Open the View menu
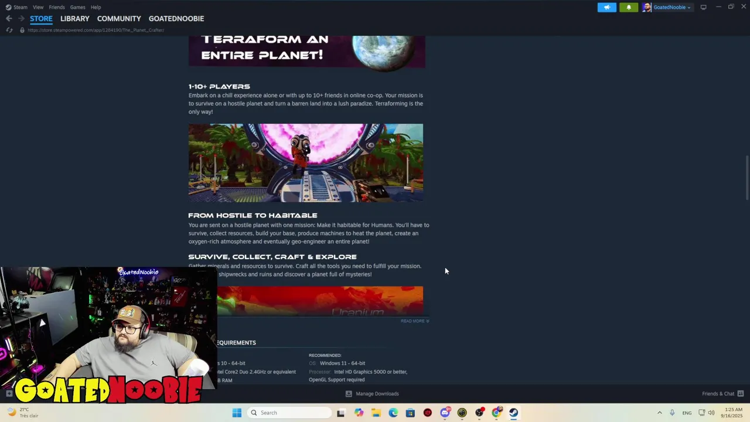Image resolution: width=750 pixels, height=422 pixels. coord(38,7)
